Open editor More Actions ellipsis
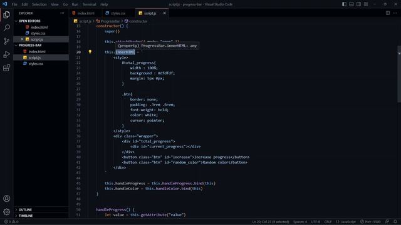 [x=395, y=13]
